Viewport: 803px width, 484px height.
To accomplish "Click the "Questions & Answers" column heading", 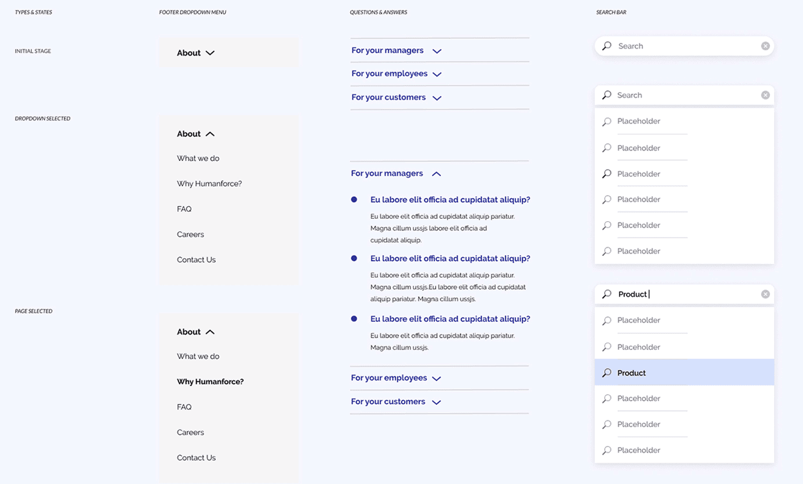I will coord(378,12).
